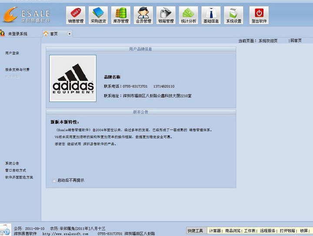Click the adidas brand logo image
This screenshot has height=236, width=313.
point(73,78)
